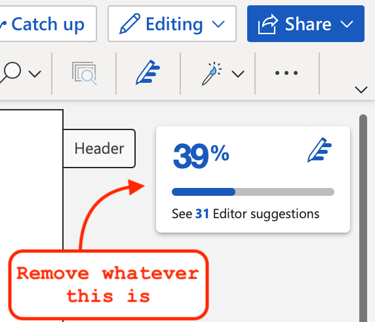Click the Editor icon in the score card
Image resolution: width=375 pixels, height=322 pixels.
319,150
